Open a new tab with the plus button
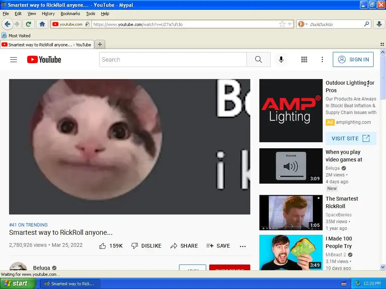The height and width of the screenshot is (289, 386). point(100,44)
